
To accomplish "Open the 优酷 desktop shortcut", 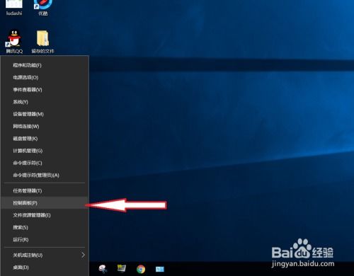I will (42, 8).
